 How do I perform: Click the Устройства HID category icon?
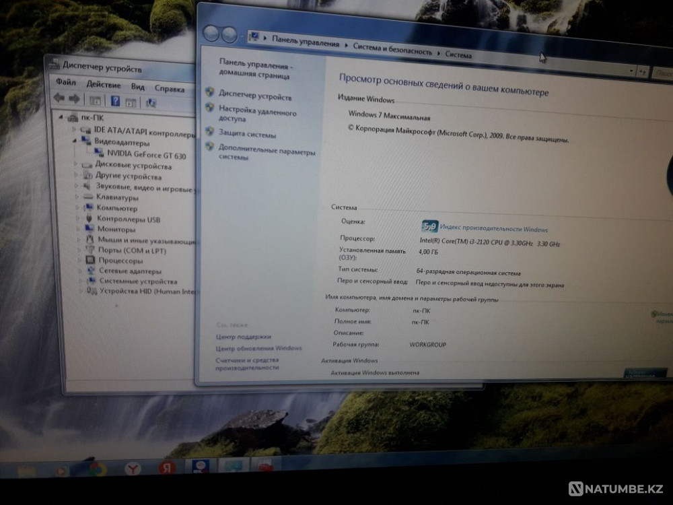92,291
